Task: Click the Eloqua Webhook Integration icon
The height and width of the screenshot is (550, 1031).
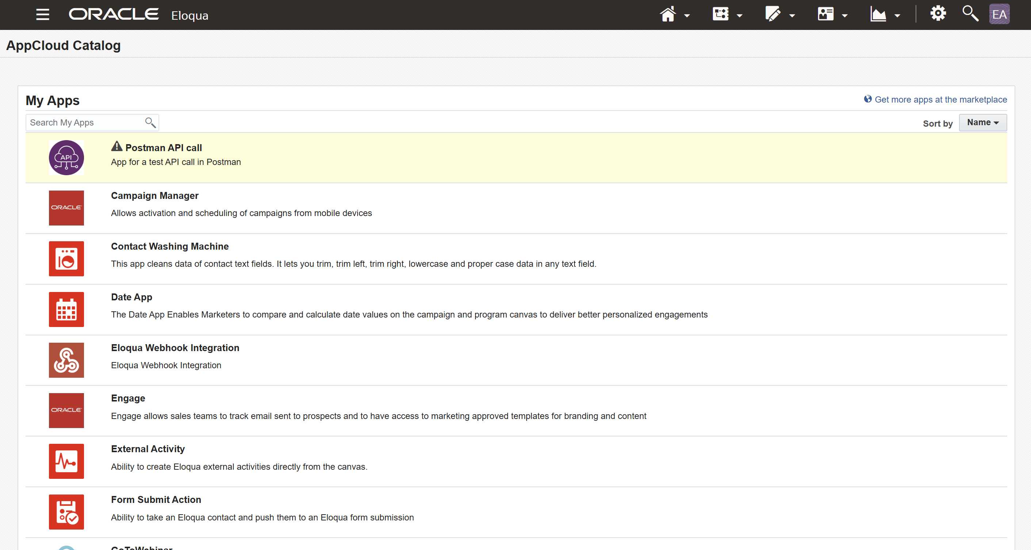Action: coord(66,360)
